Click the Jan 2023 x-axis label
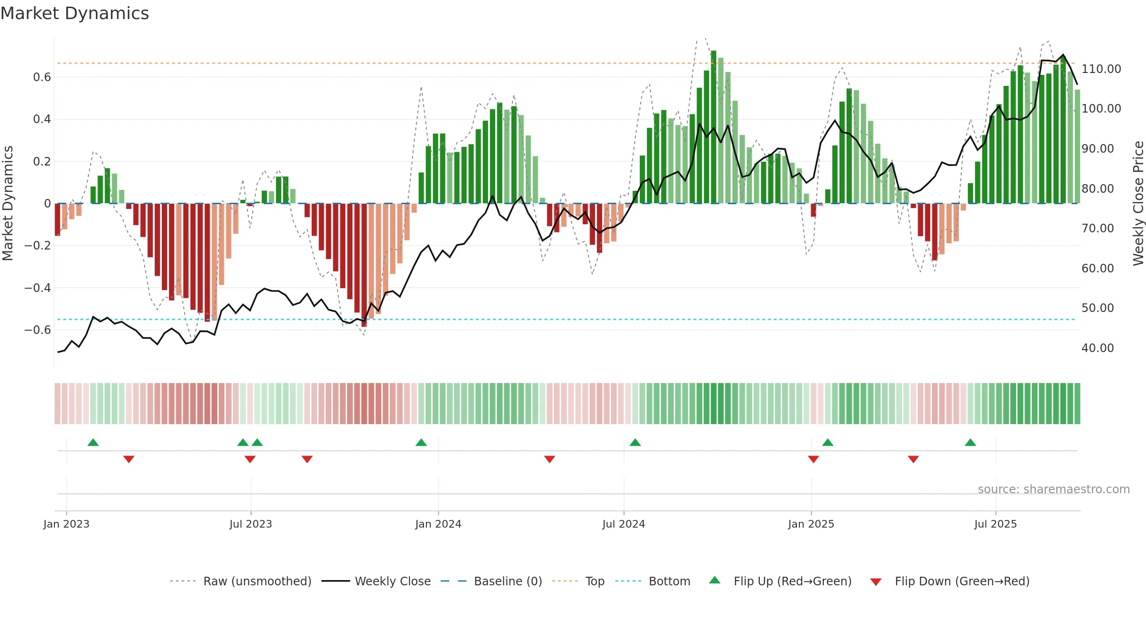Image resolution: width=1146 pixels, height=644 pixels. 66,524
